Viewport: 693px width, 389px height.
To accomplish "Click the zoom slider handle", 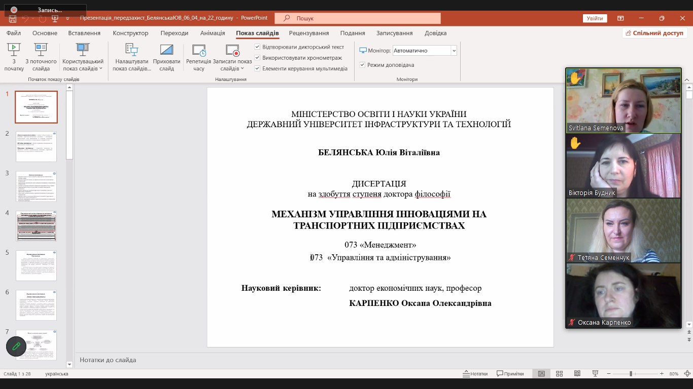I will pos(631,374).
